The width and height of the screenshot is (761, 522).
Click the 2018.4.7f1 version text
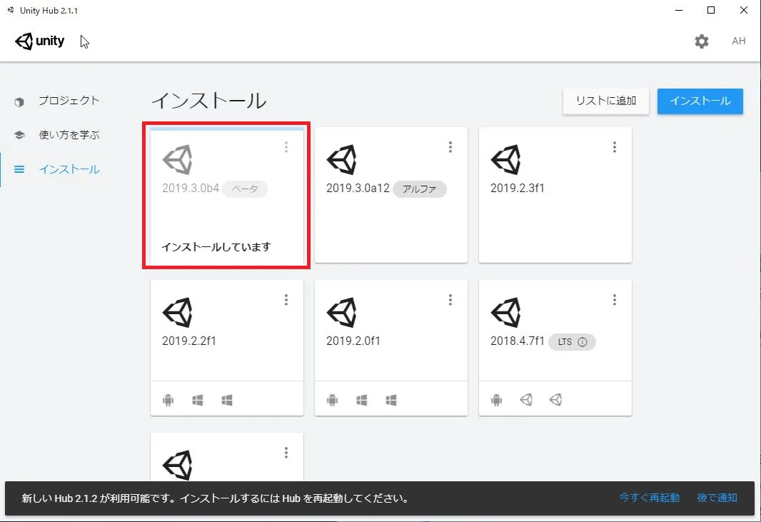(x=518, y=341)
